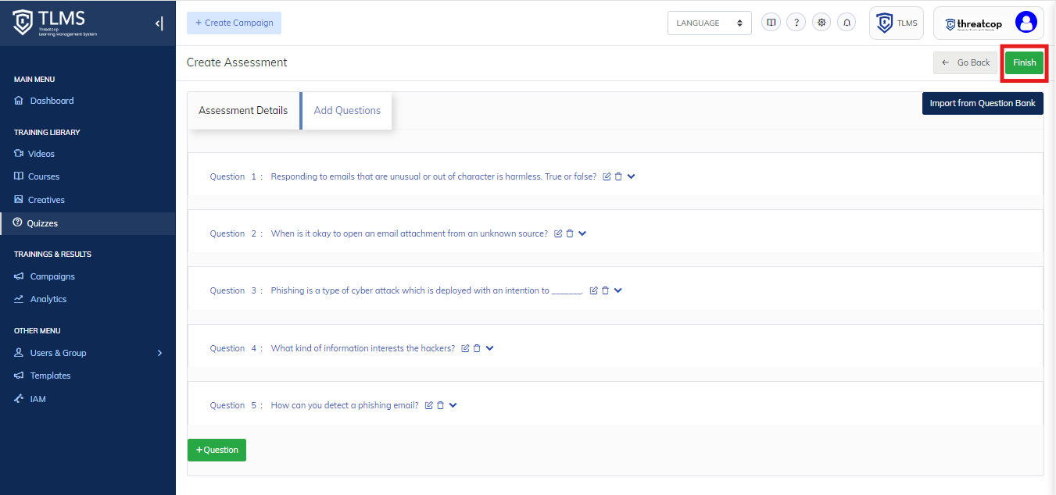Edit Question 5 with the pencil icon
The width and height of the screenshot is (1056, 495).
(x=428, y=405)
